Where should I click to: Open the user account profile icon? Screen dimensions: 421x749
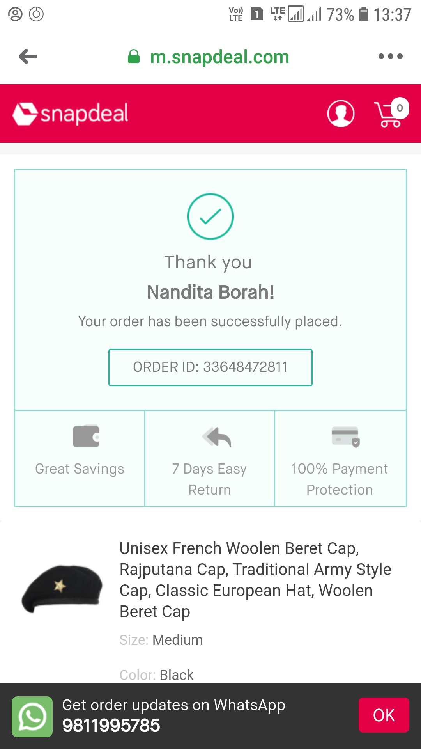point(341,114)
